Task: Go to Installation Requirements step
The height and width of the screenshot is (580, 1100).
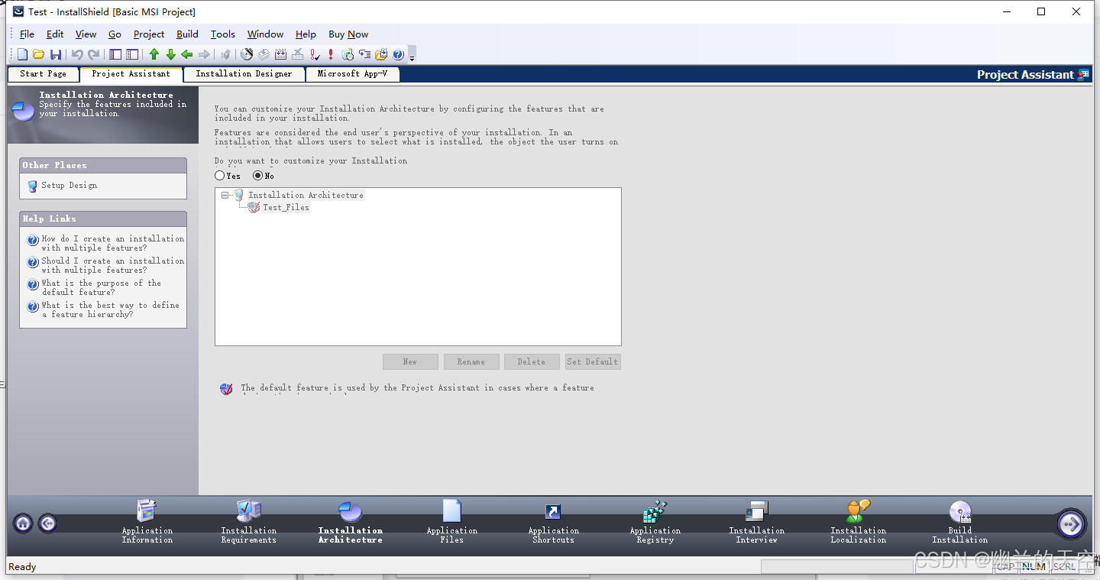Action: 249,521
